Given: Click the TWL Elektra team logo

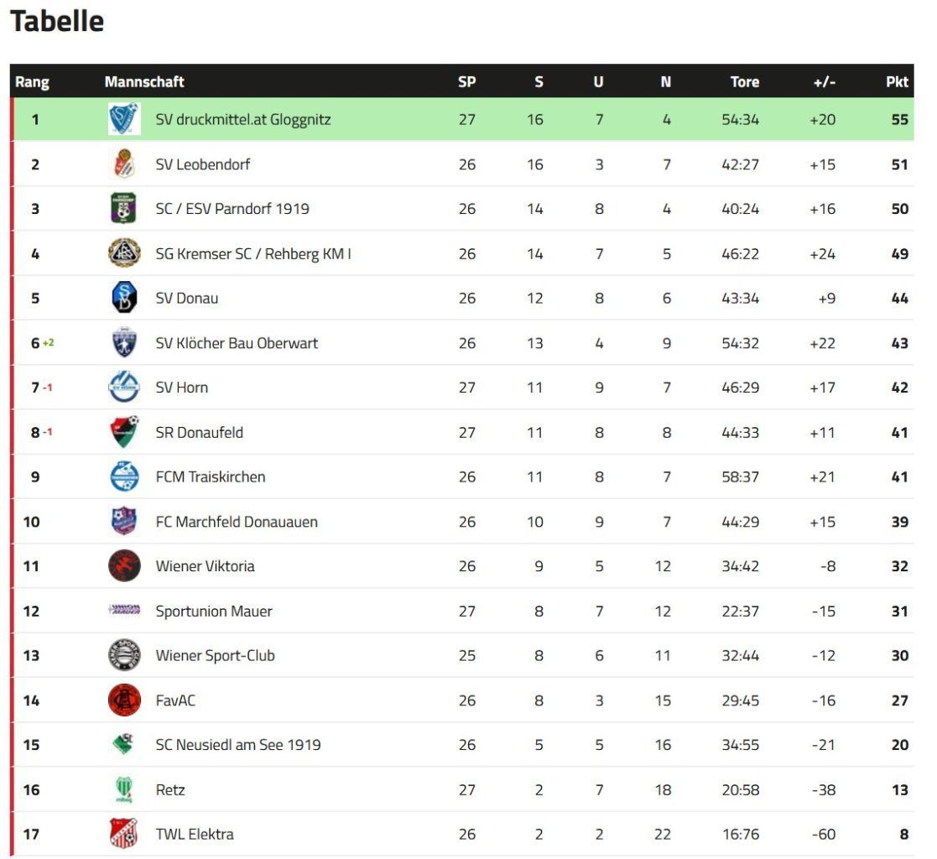Looking at the screenshot, I should (x=124, y=834).
